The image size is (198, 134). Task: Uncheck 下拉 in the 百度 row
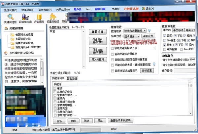tap(175, 36)
